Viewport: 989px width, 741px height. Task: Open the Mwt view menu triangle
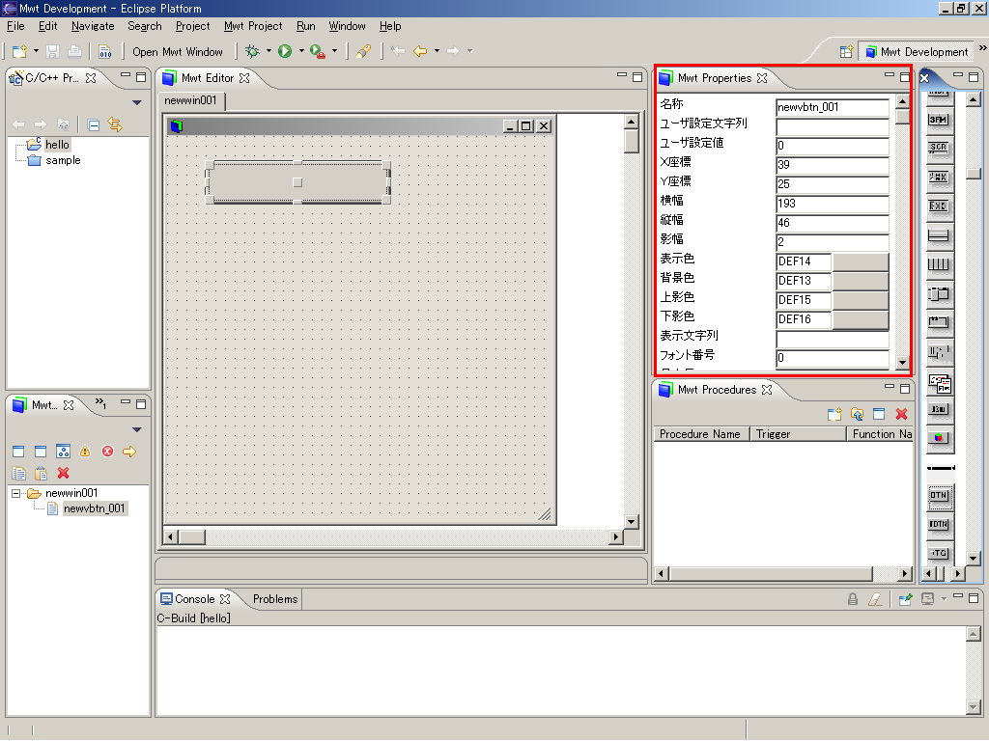[x=137, y=429]
